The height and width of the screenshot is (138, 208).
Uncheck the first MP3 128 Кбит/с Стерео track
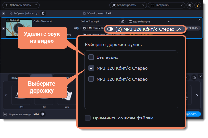coord(91,68)
